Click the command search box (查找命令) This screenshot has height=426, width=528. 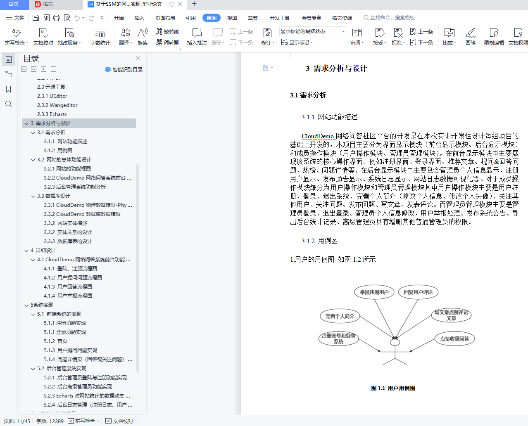pos(389,18)
